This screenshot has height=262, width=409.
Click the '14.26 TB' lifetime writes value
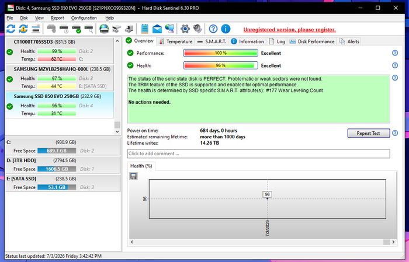(x=209, y=143)
